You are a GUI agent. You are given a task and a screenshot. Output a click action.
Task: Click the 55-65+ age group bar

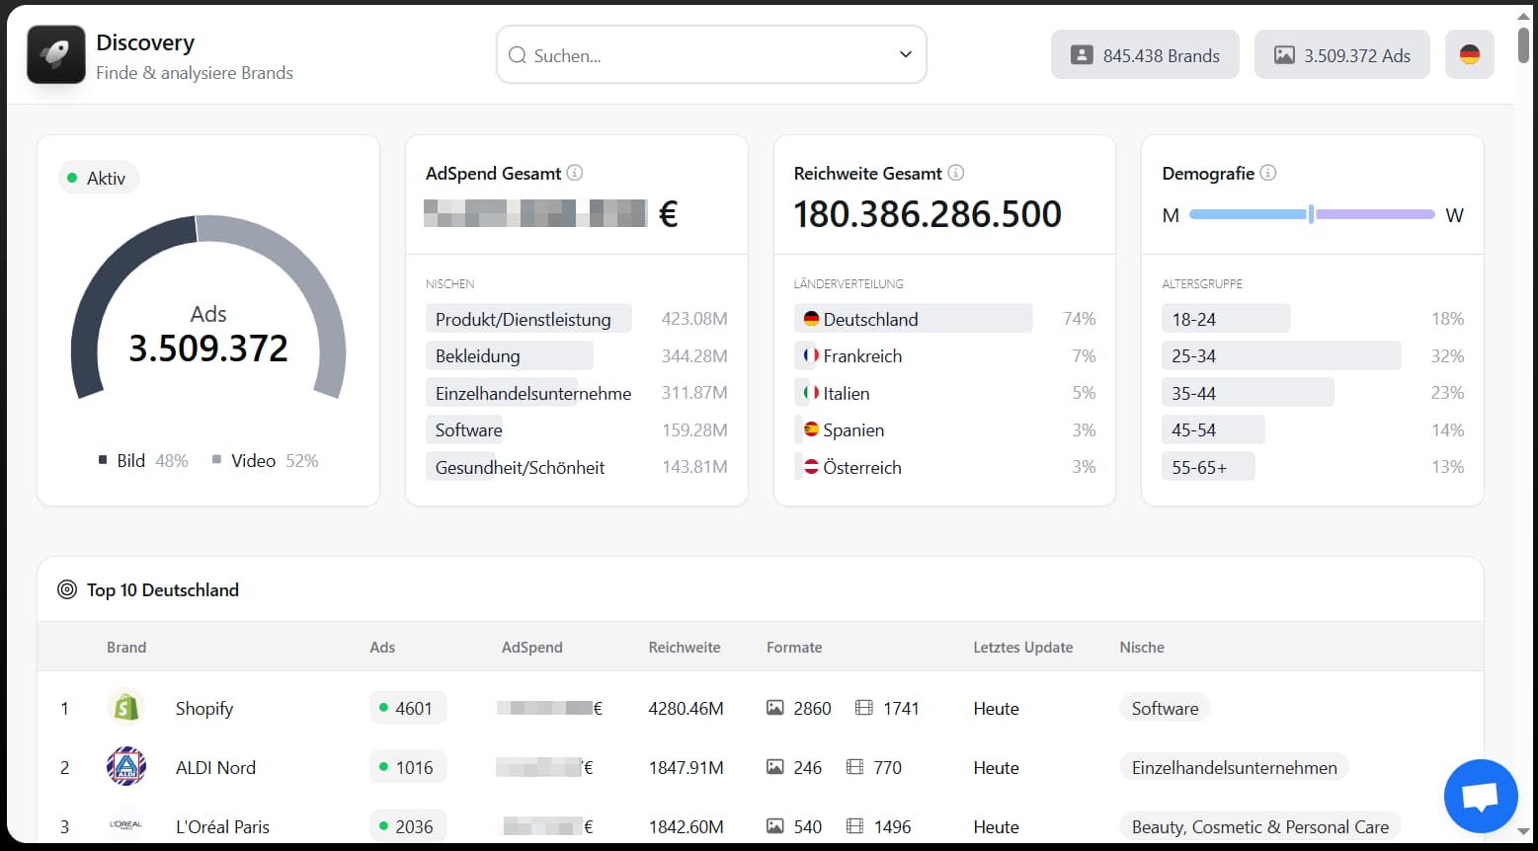1208,467
